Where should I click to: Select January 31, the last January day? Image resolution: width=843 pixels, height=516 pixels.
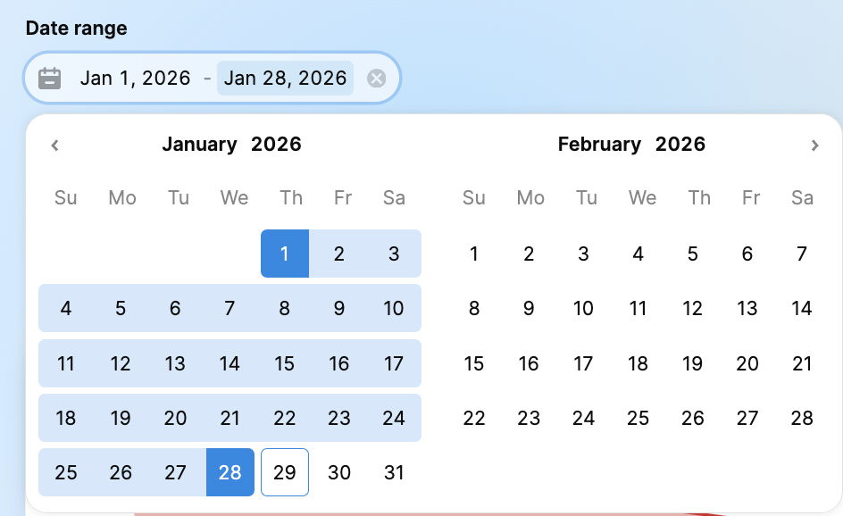tap(394, 472)
